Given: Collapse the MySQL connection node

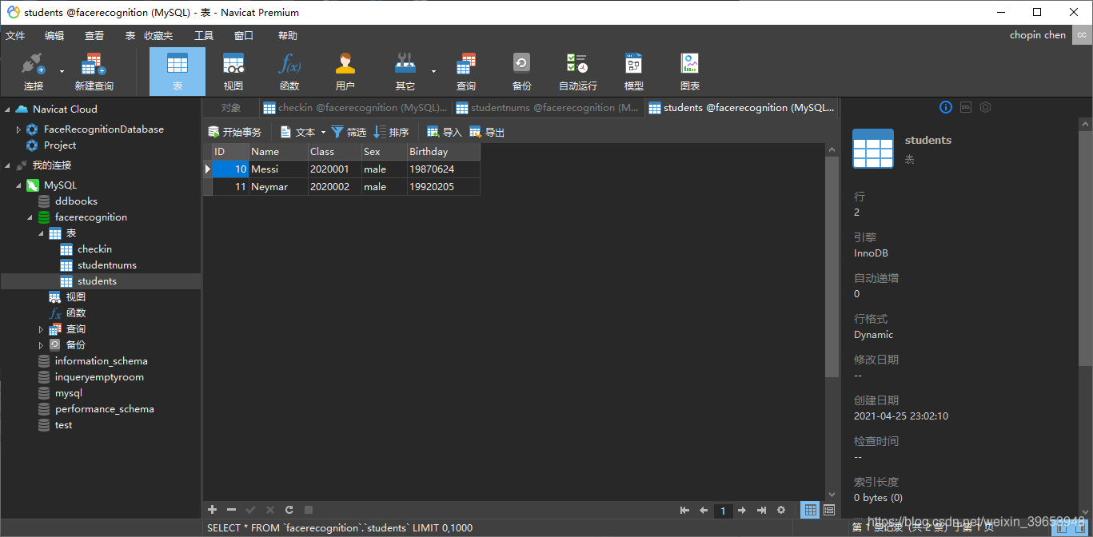Looking at the screenshot, I should pyautogui.click(x=19, y=185).
